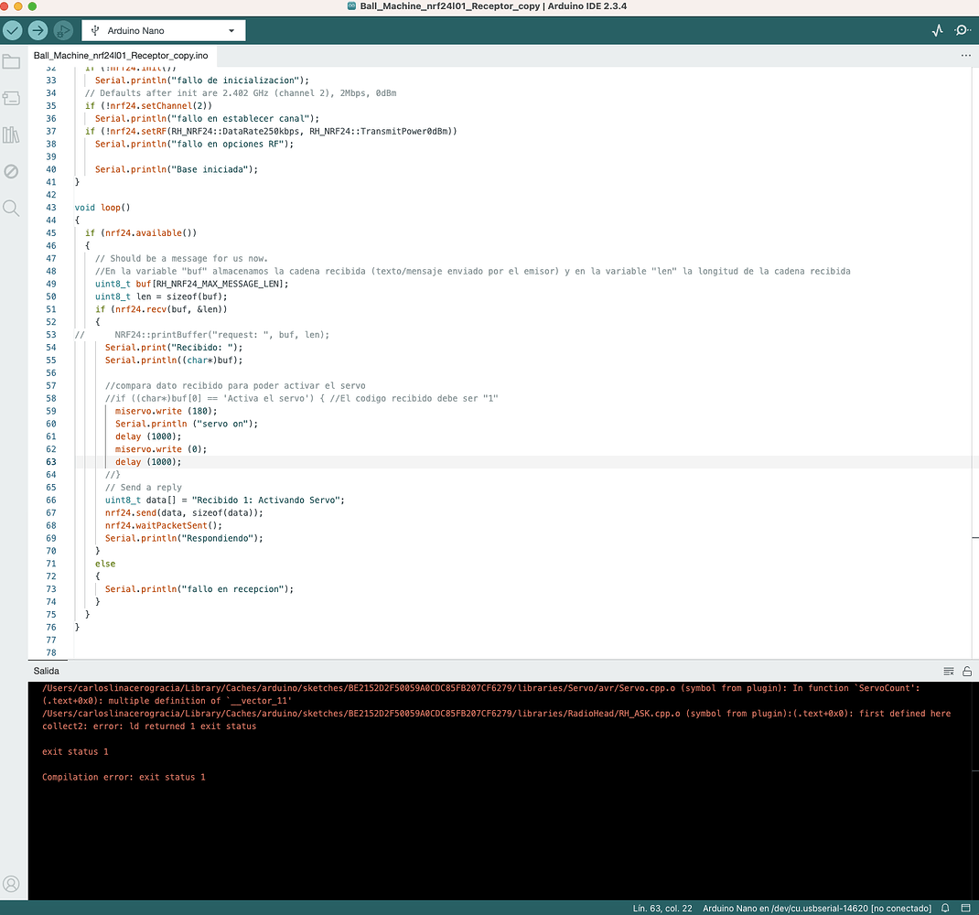Open the Arduino Nano board selector dropdown

coord(163,29)
